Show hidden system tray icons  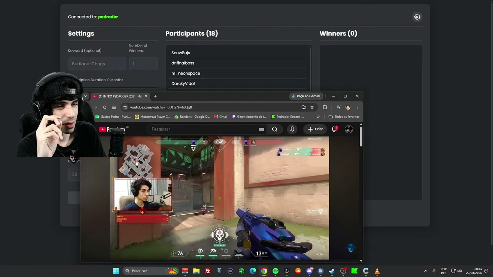point(426,271)
